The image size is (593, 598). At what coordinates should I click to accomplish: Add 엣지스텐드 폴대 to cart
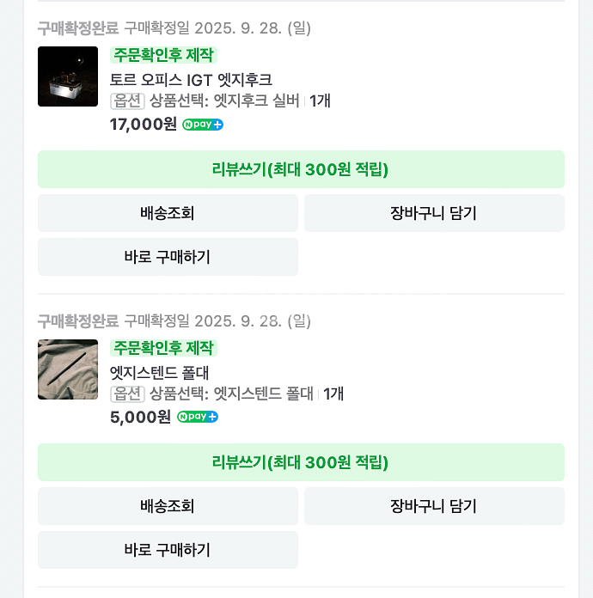click(434, 506)
